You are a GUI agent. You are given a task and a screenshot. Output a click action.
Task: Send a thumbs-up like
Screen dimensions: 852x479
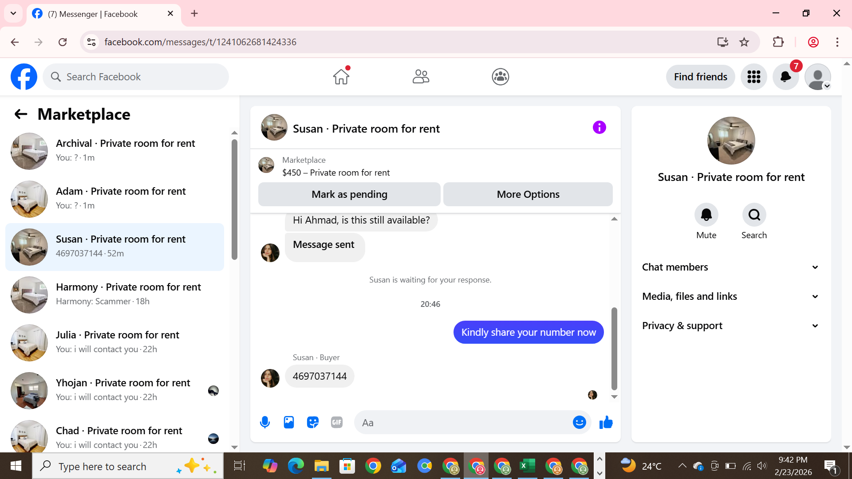pyautogui.click(x=606, y=422)
